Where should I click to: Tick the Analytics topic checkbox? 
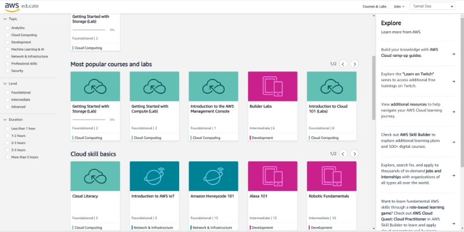coord(8,28)
